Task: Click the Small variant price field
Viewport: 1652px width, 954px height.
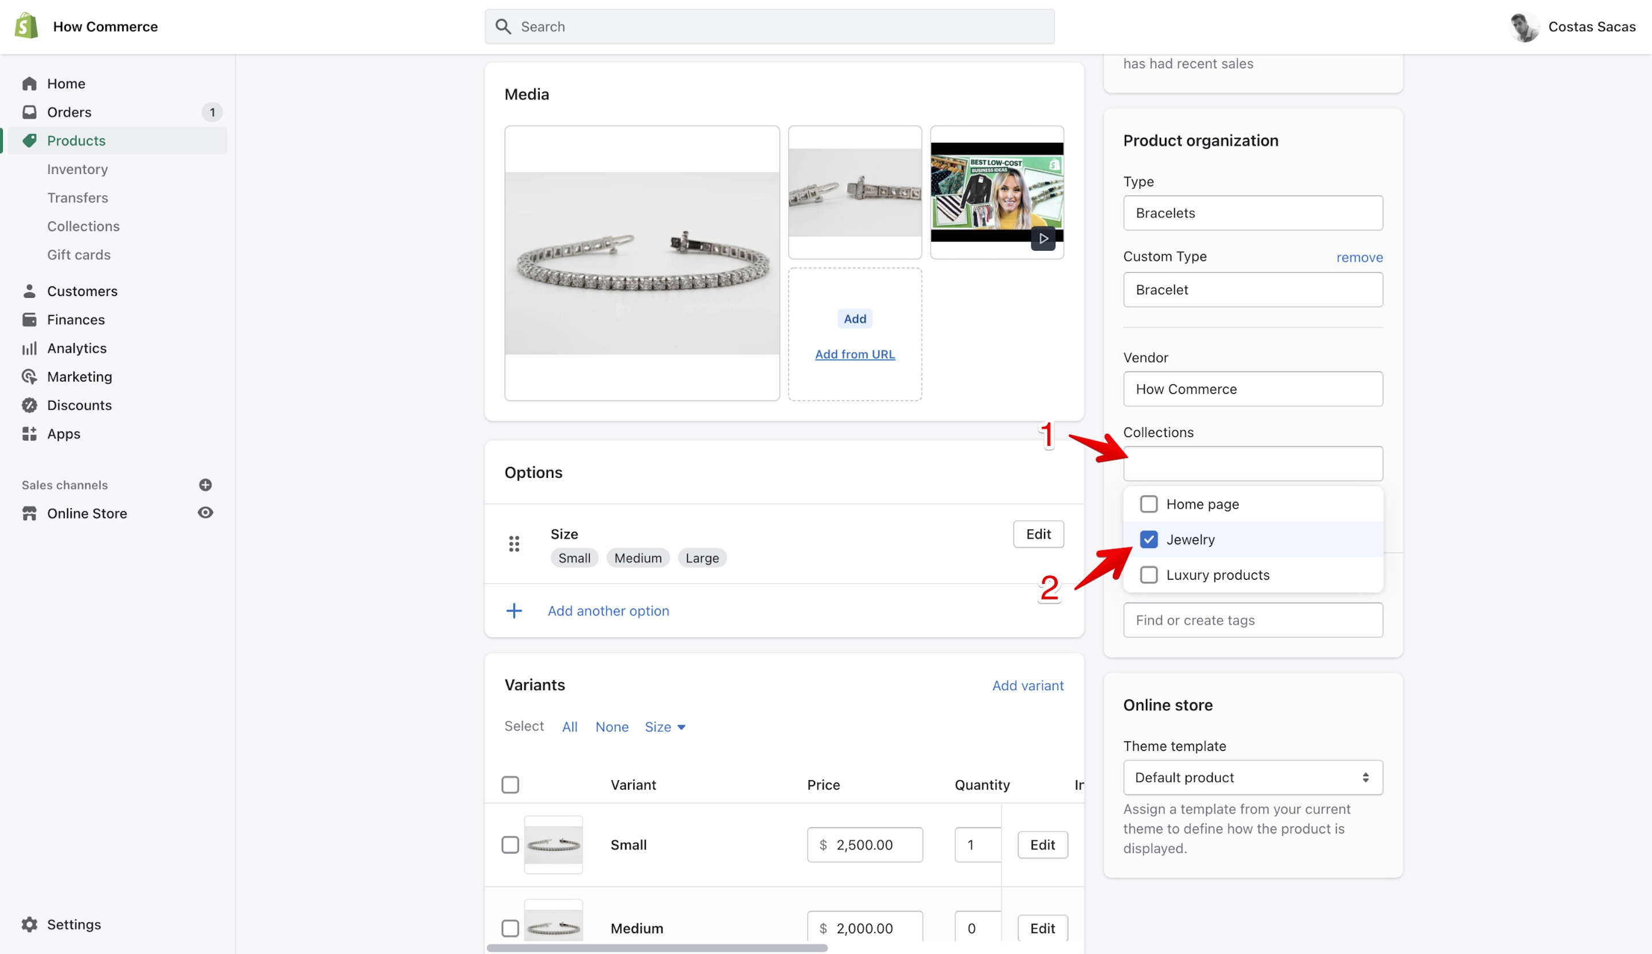Action: tap(864, 845)
